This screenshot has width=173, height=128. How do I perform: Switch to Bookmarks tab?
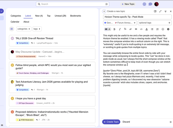click(76, 16)
